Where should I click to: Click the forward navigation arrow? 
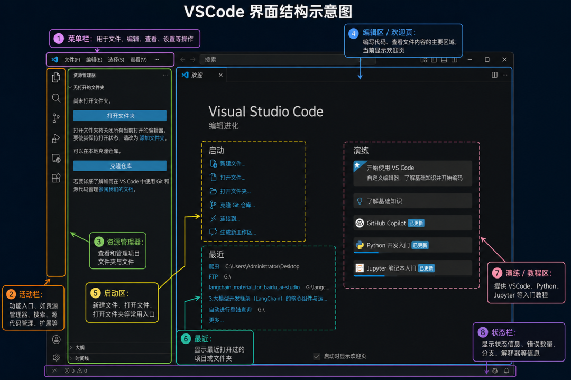193,60
